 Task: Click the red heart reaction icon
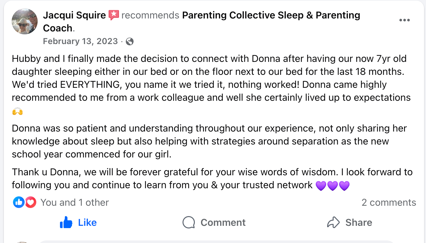[x=30, y=202]
